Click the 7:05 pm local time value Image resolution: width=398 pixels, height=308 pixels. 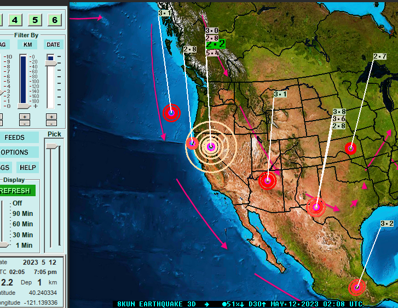point(45,272)
